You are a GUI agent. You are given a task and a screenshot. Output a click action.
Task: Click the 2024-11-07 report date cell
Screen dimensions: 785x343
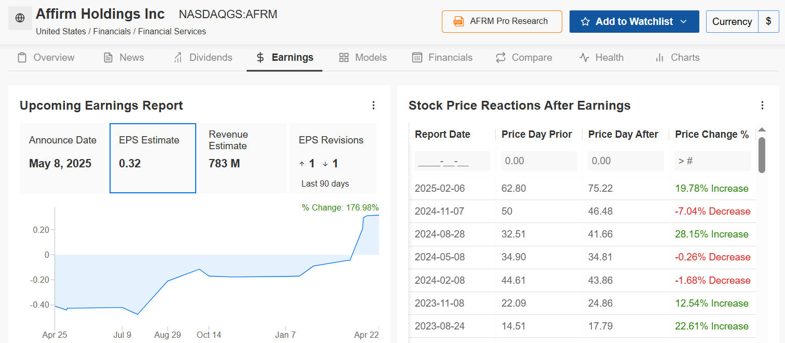click(x=440, y=212)
